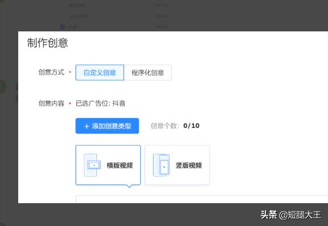Click the 创意方式 label

[x=51, y=72]
